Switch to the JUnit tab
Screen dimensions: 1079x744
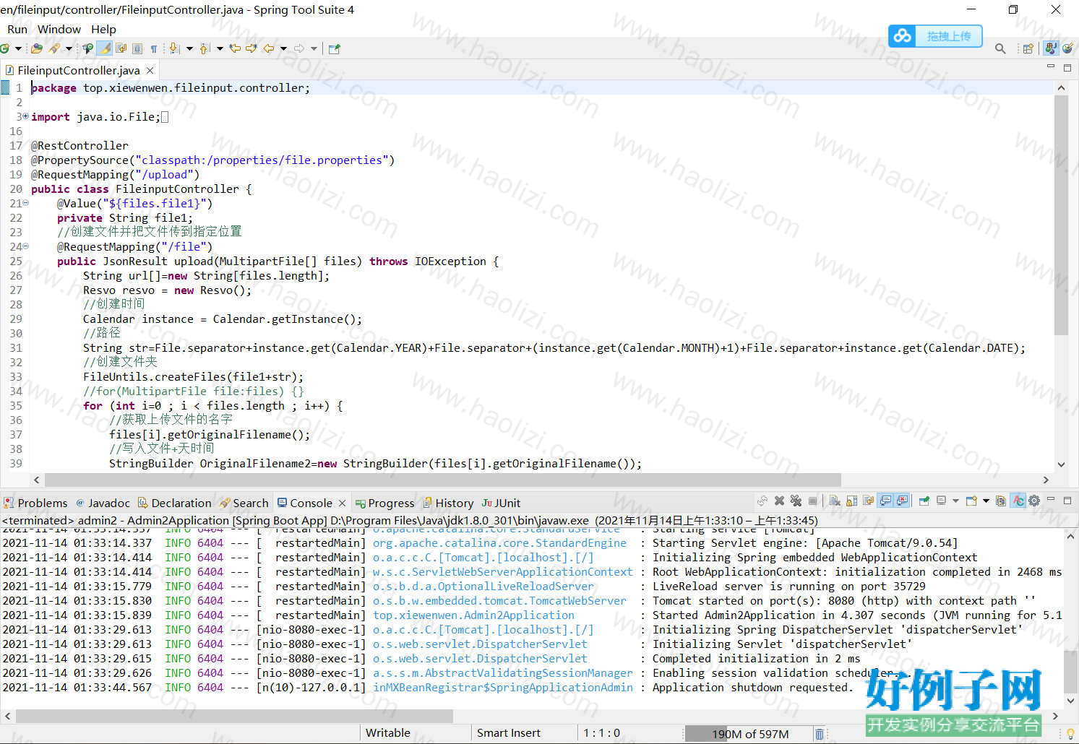pyautogui.click(x=501, y=503)
